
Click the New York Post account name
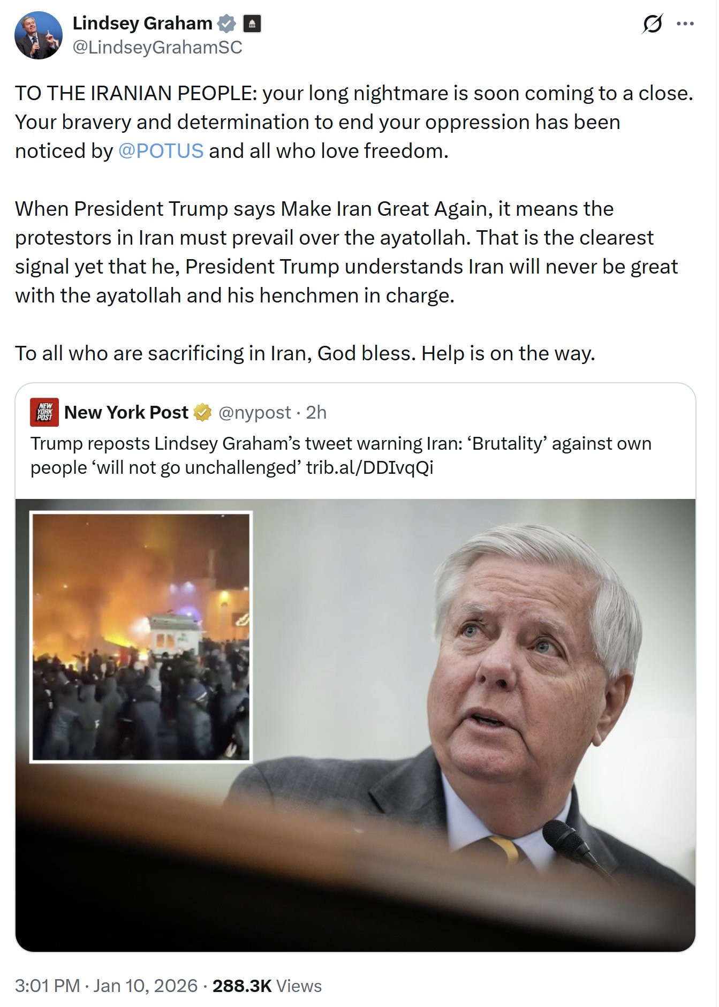click(x=126, y=413)
